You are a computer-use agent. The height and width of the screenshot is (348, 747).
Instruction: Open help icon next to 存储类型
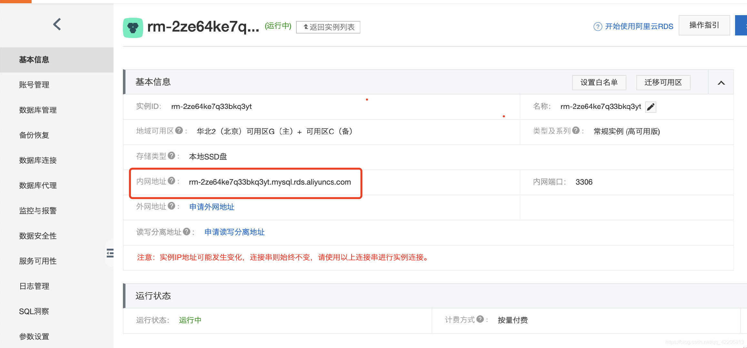[172, 156]
